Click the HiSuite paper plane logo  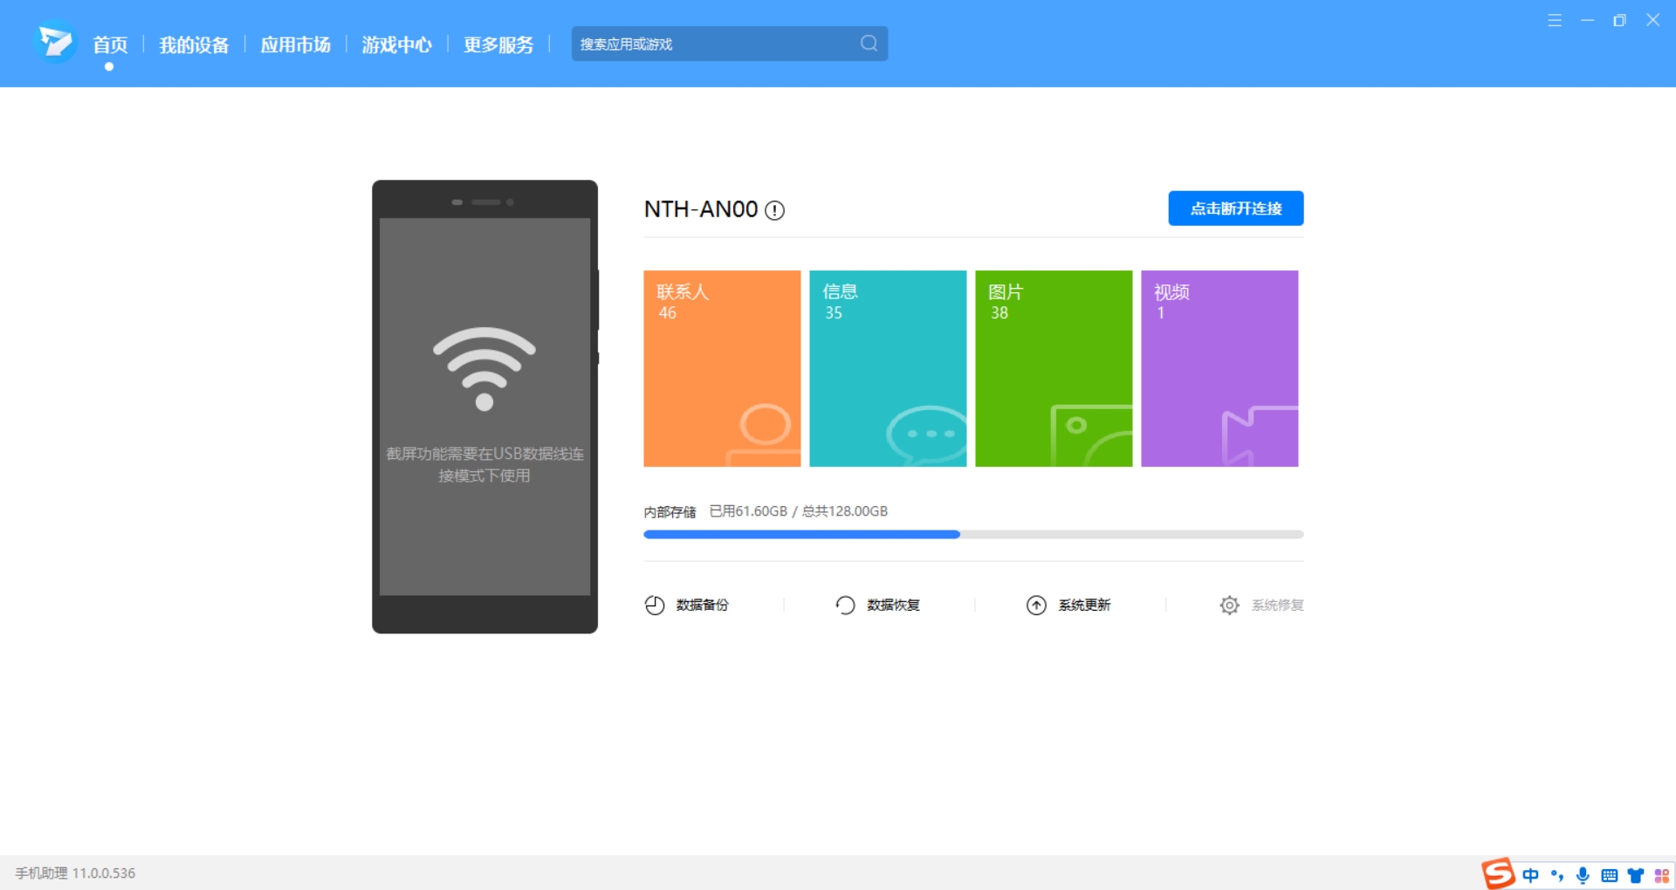(55, 42)
